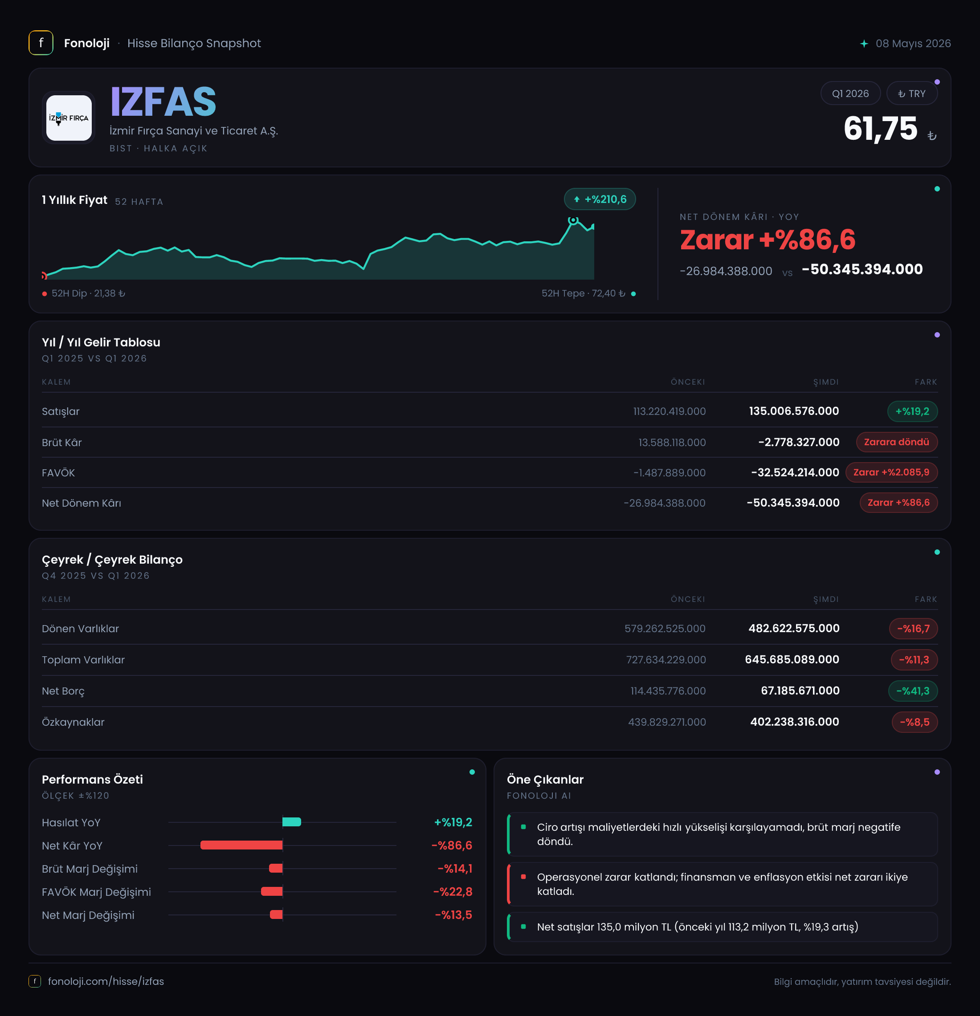Select the 'Net satışlar 135,0 milyon' highlight card
This screenshot has height=1016, width=980.
coord(722,927)
